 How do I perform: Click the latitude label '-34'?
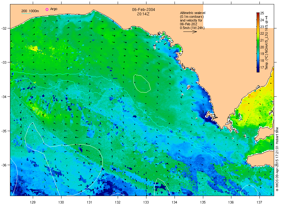click(4, 97)
